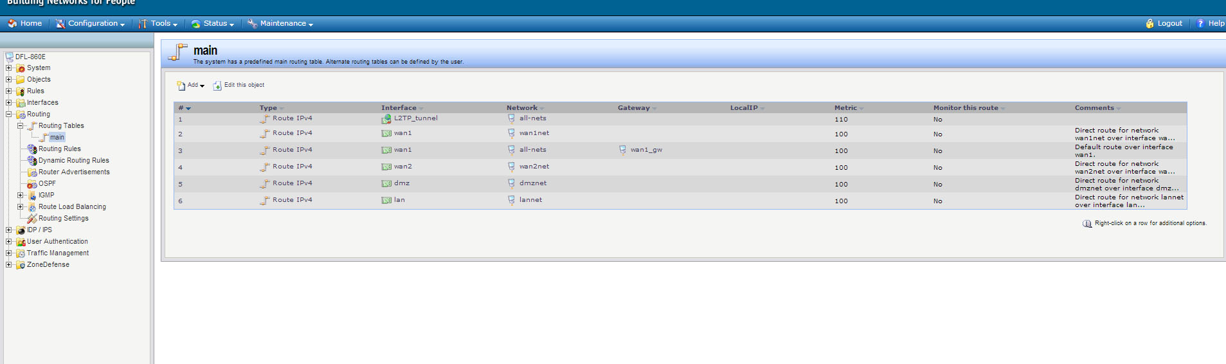Sort table by # column

tap(185, 108)
